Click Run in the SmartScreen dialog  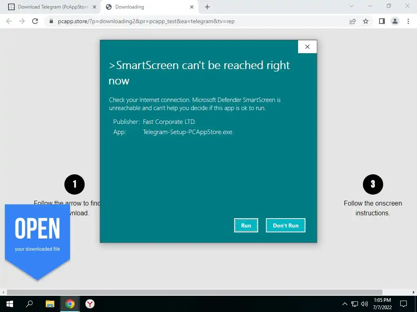point(246,225)
